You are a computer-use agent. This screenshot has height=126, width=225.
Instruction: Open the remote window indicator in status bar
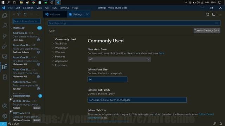tap(3, 124)
